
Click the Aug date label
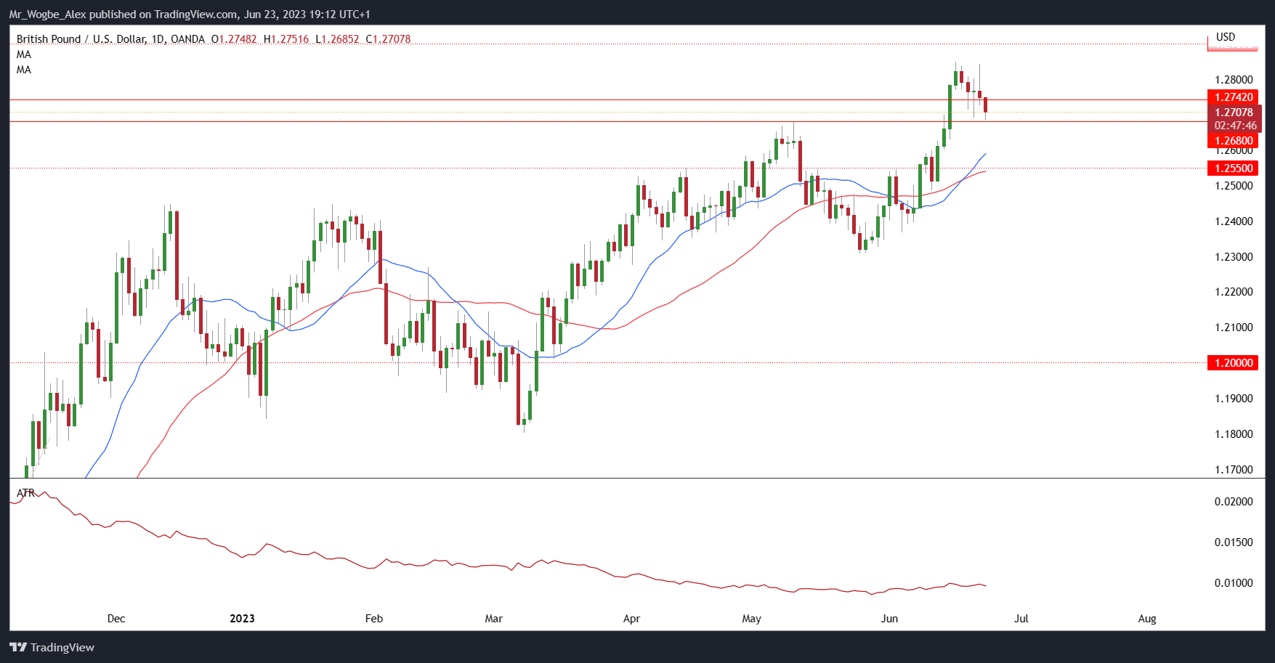click(1147, 619)
